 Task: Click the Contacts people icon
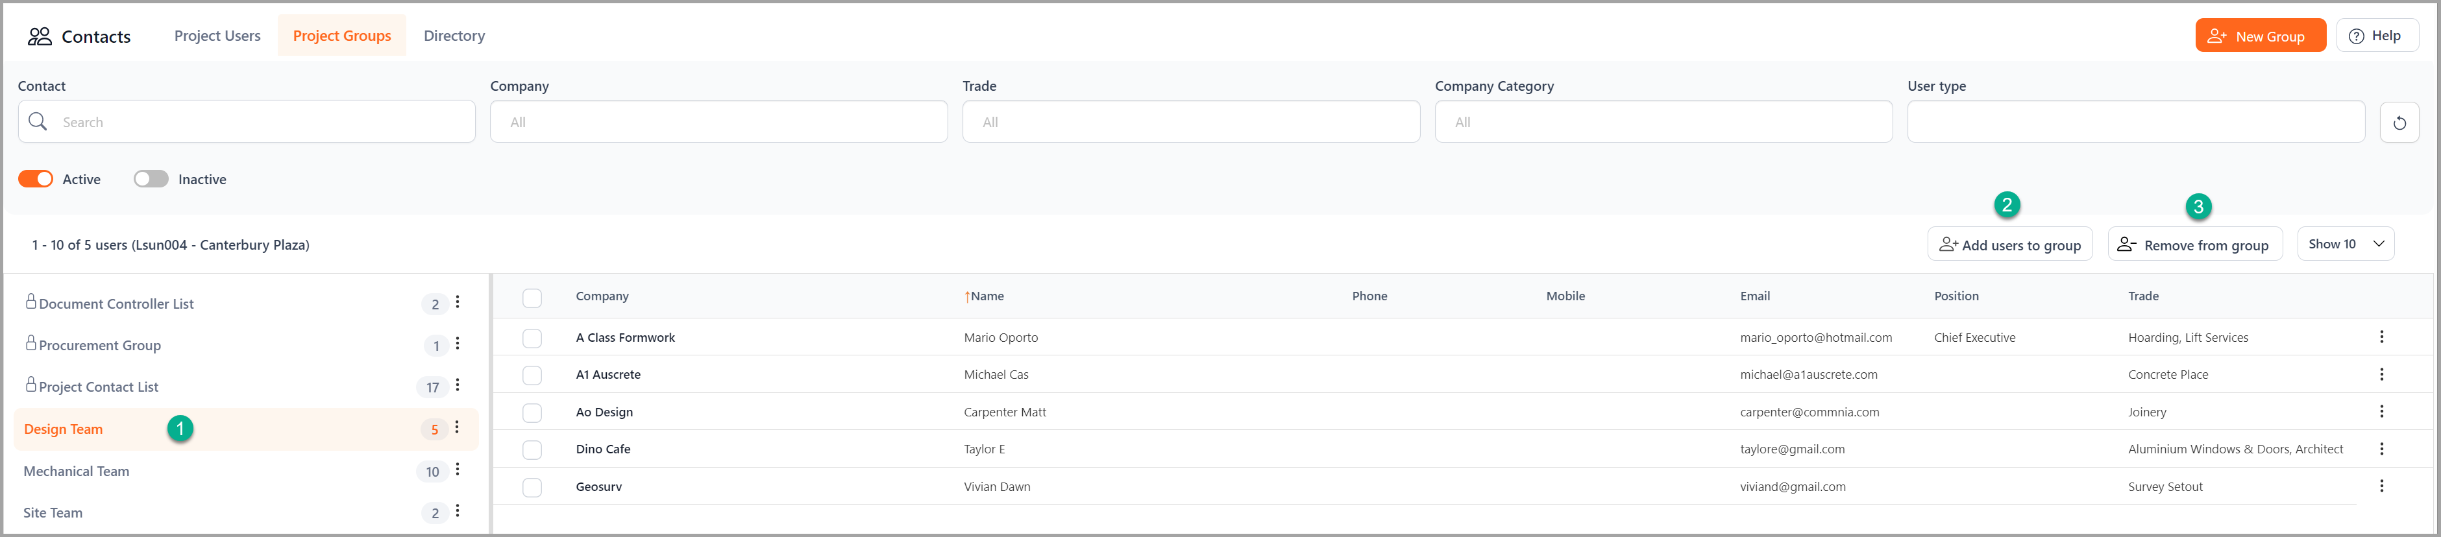[x=40, y=36]
